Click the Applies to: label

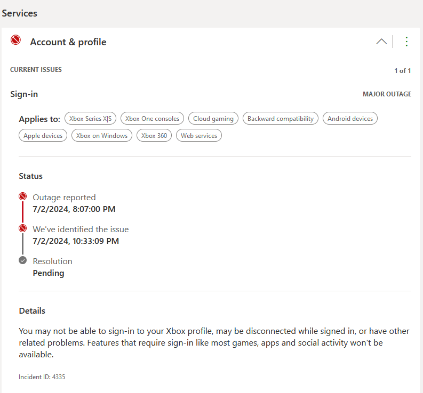point(39,119)
